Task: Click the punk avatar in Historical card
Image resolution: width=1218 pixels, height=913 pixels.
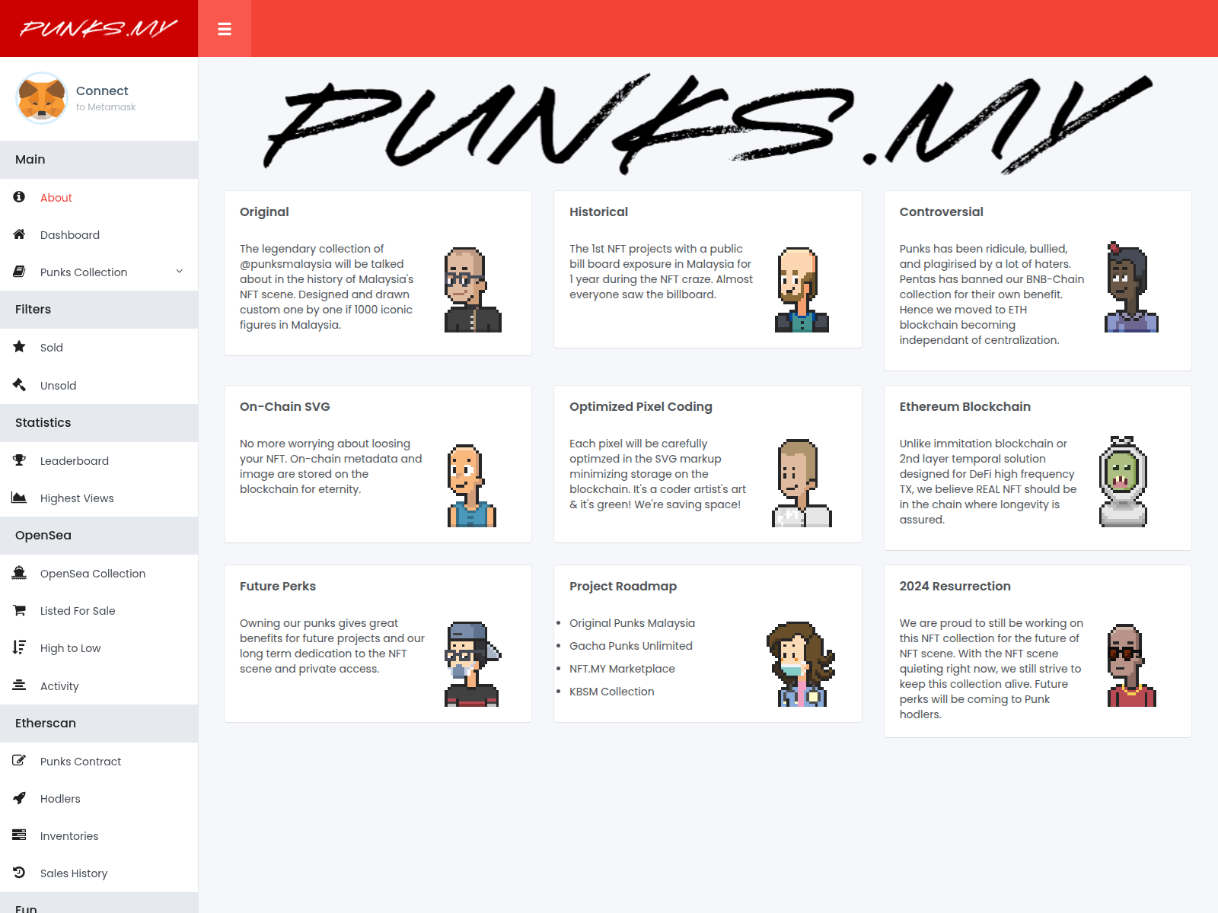Action: [802, 290]
